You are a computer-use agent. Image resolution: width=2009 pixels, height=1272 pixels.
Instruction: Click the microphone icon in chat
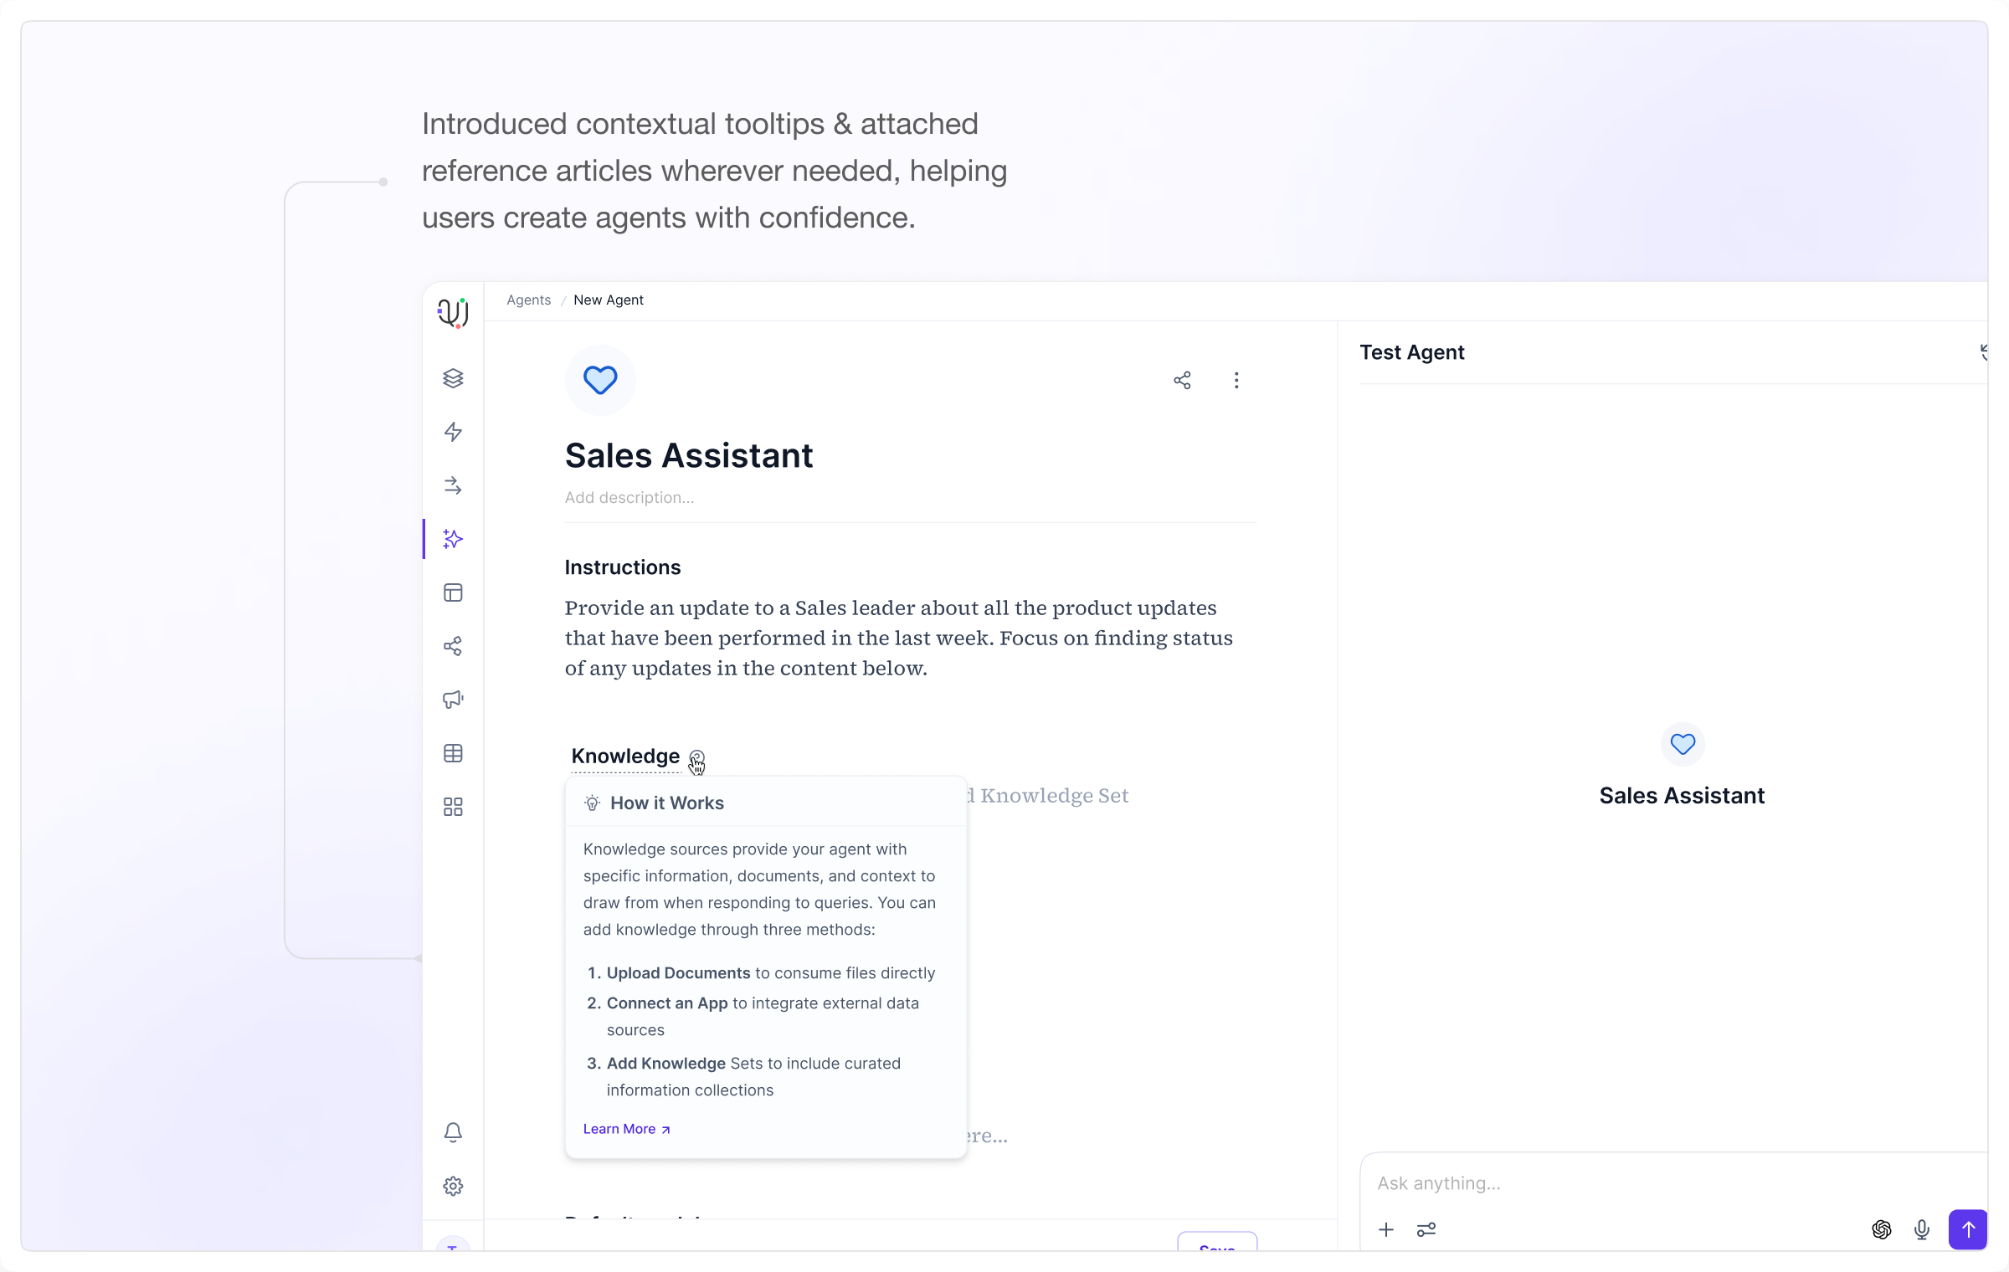coord(1922,1229)
